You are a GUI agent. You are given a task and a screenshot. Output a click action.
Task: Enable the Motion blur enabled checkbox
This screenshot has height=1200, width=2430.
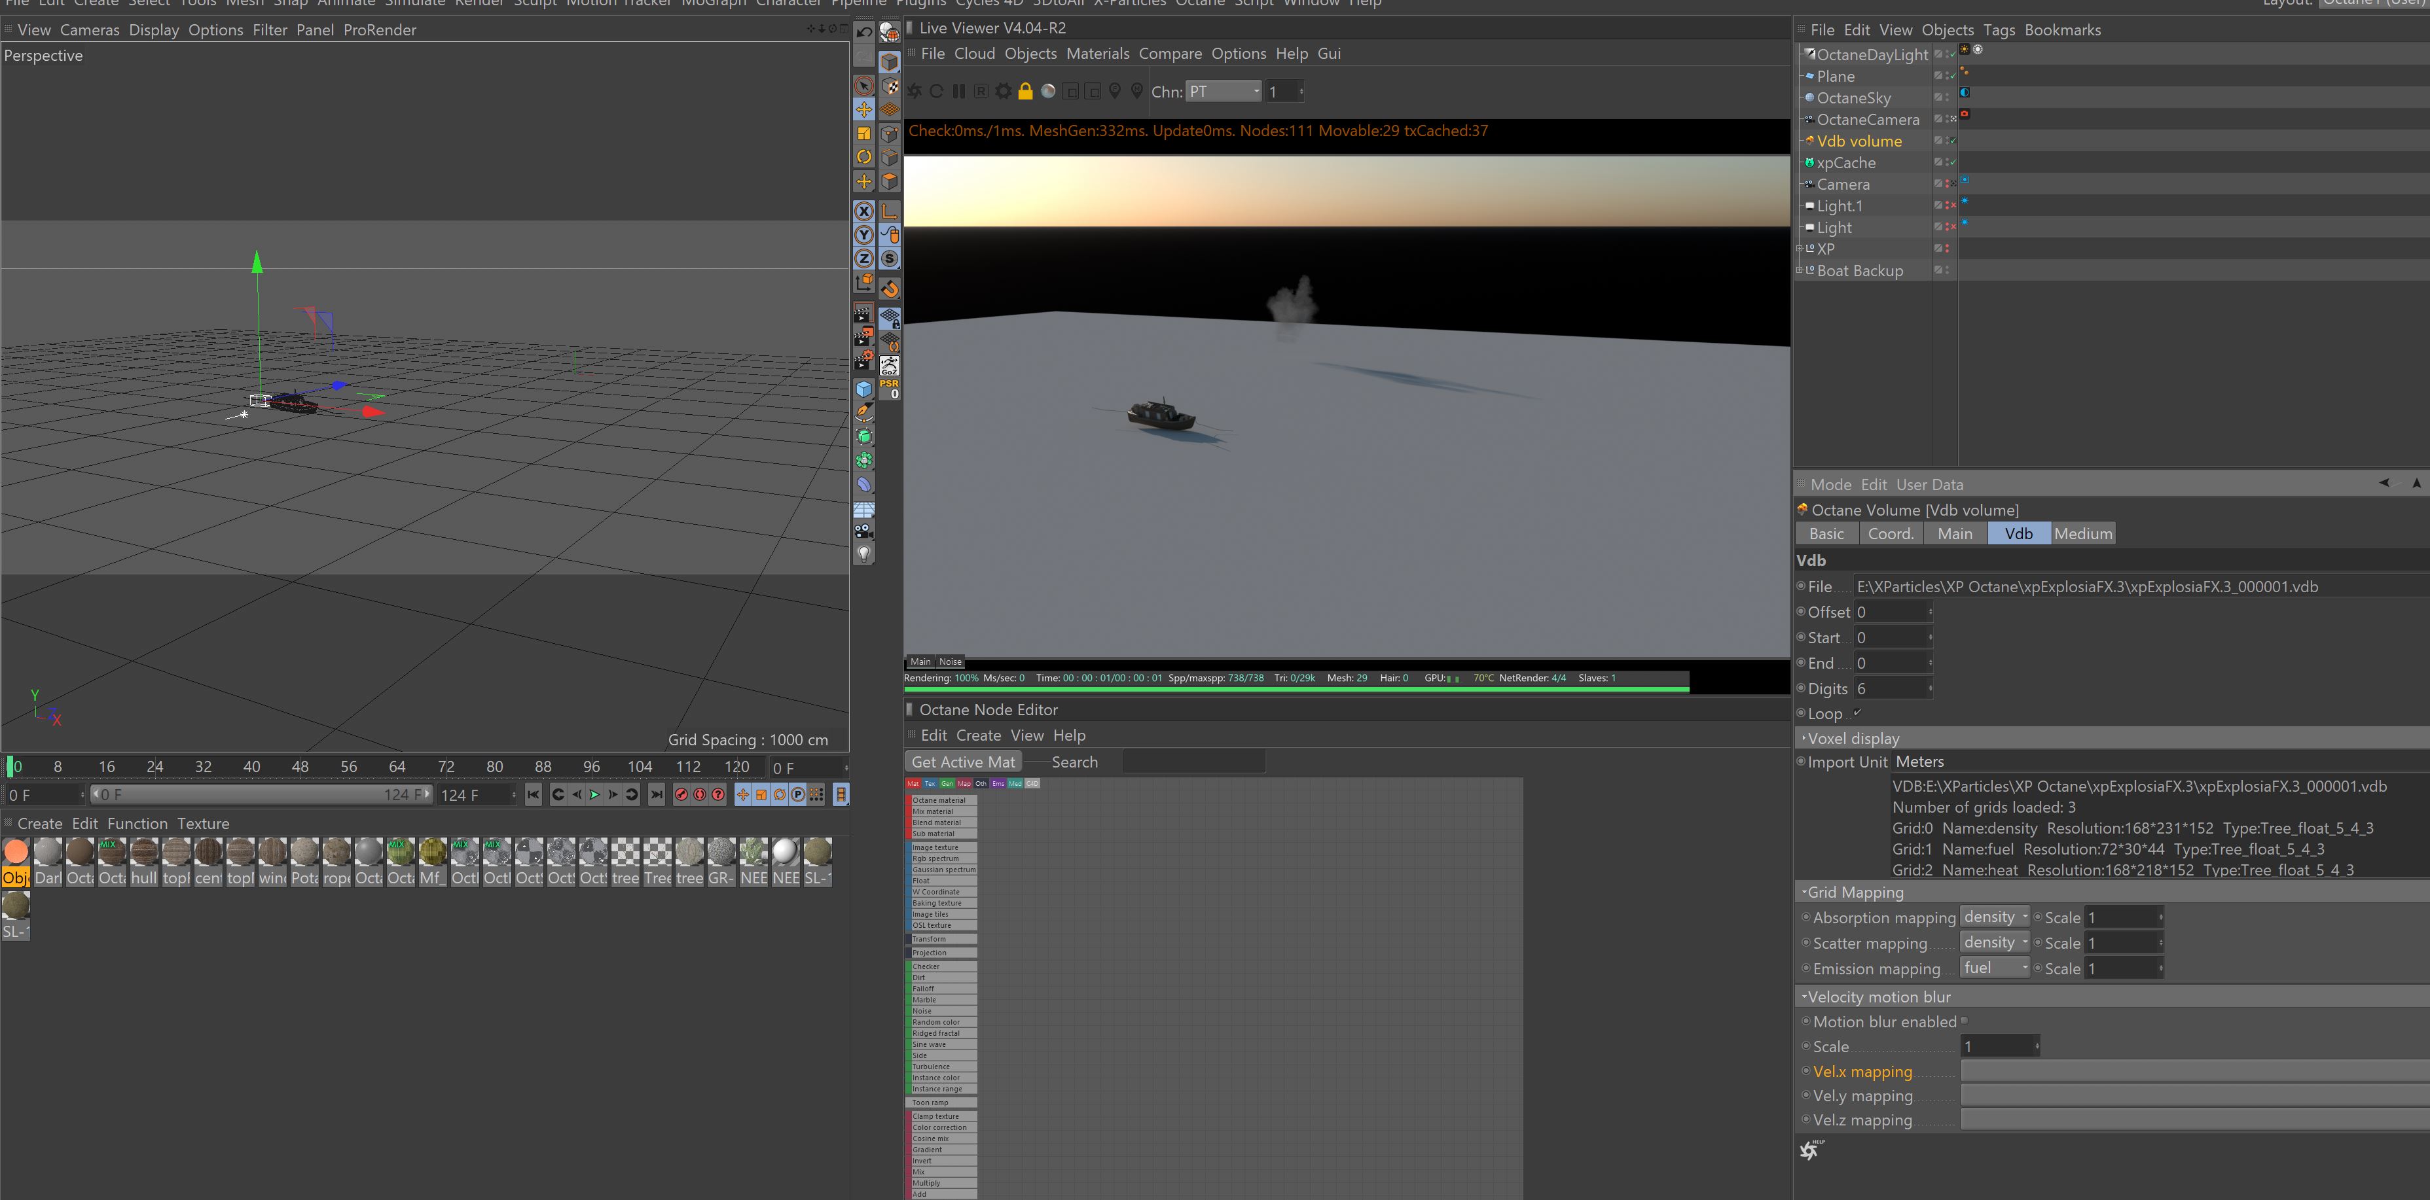pos(1964,1021)
